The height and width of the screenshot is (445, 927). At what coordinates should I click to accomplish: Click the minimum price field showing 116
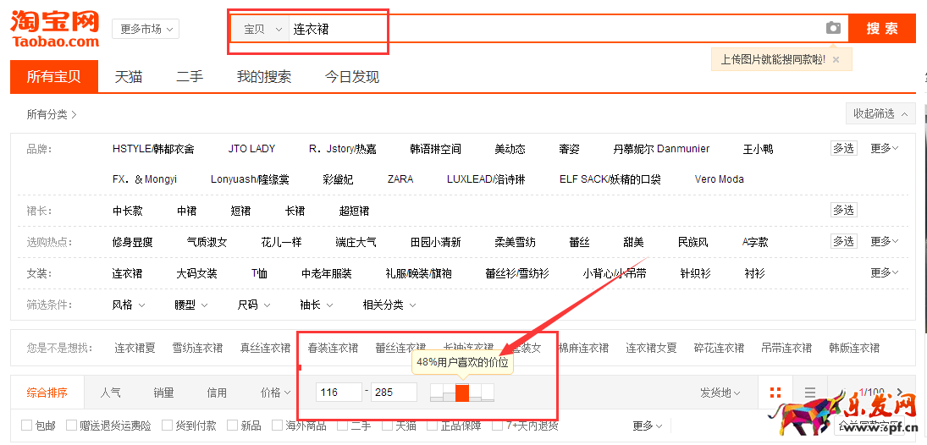click(x=339, y=393)
